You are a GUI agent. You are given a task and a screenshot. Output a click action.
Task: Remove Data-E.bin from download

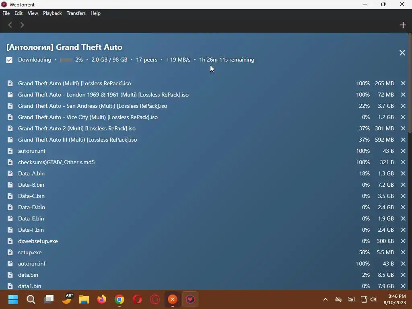pyautogui.click(x=403, y=218)
